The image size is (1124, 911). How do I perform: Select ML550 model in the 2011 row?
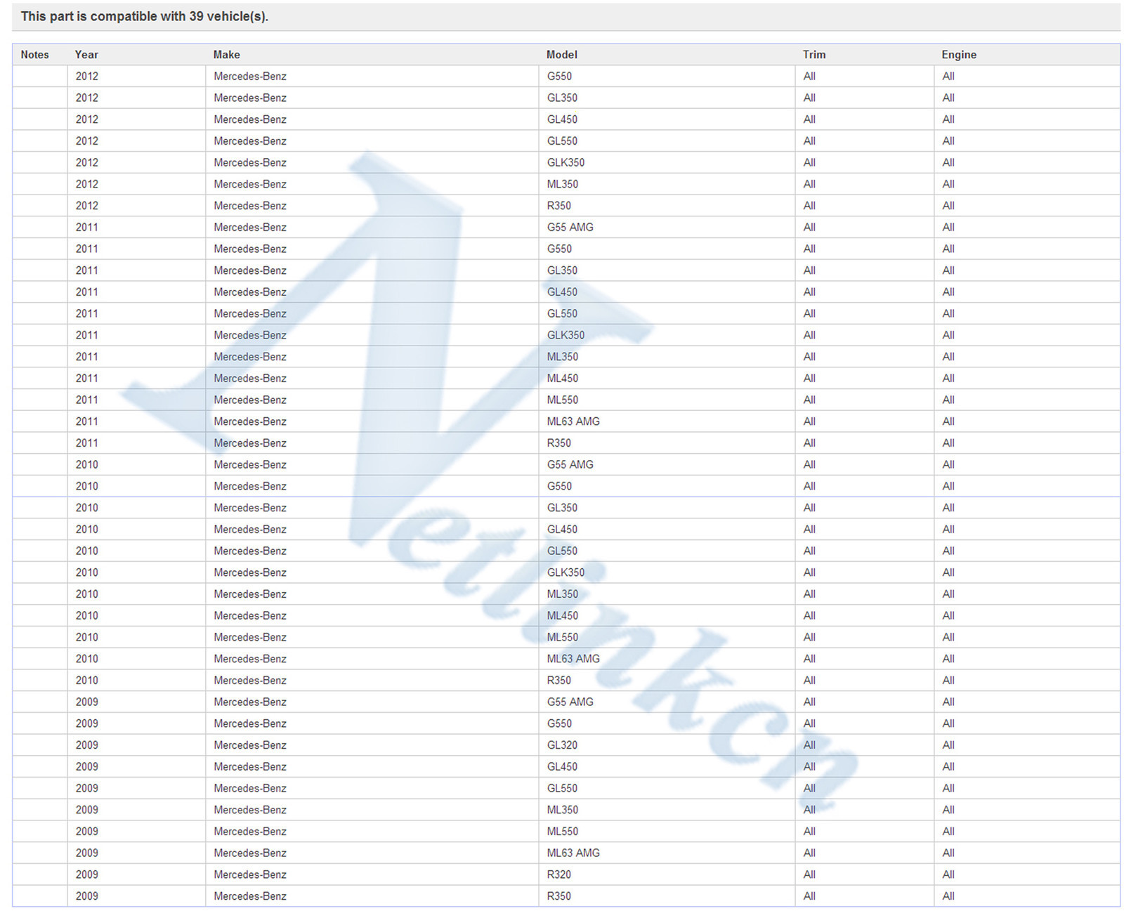(562, 400)
